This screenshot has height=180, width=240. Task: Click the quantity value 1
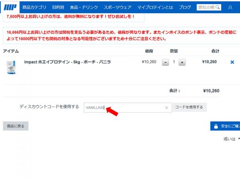[174, 62]
